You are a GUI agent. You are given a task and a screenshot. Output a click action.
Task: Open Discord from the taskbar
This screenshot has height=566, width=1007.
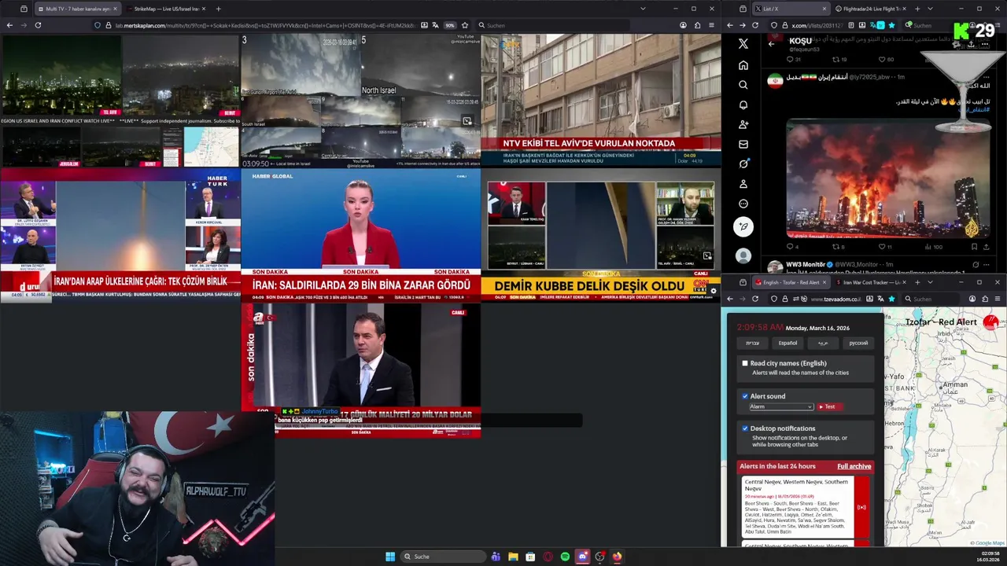(x=582, y=557)
